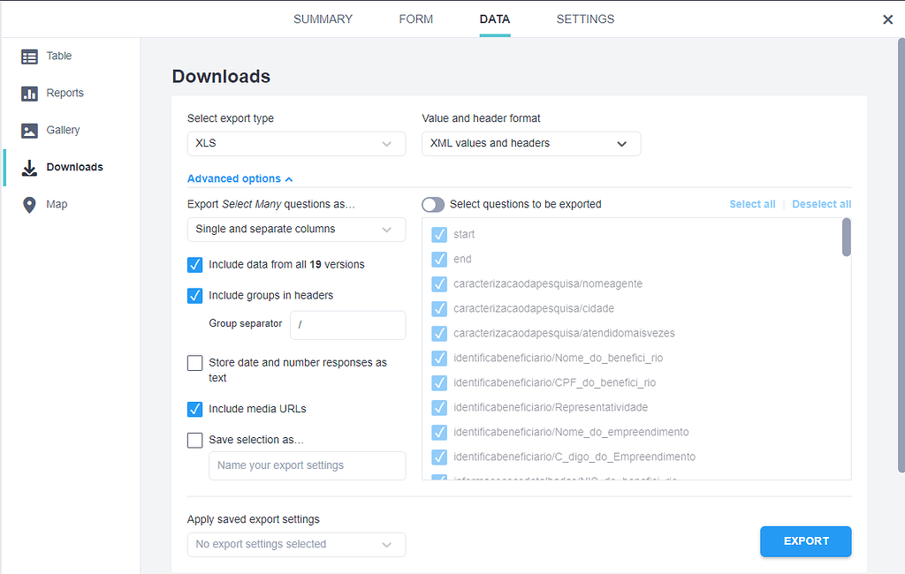
Task: Click the EXPORT button
Action: pos(805,541)
